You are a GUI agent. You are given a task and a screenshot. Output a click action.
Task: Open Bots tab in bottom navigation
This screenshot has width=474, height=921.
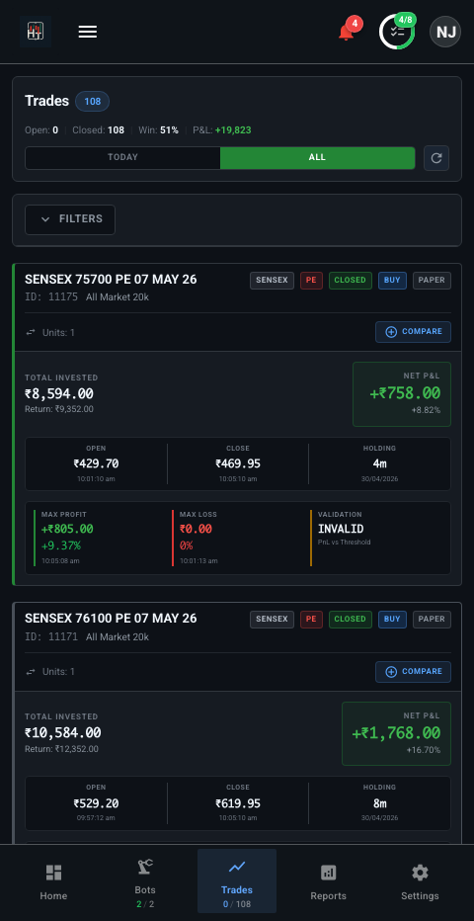145,881
